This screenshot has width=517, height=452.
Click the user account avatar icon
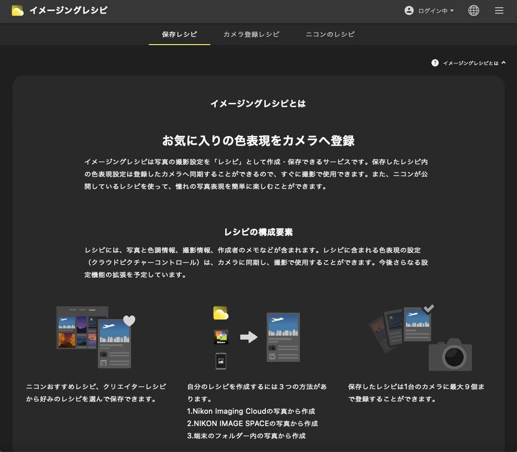(x=409, y=10)
